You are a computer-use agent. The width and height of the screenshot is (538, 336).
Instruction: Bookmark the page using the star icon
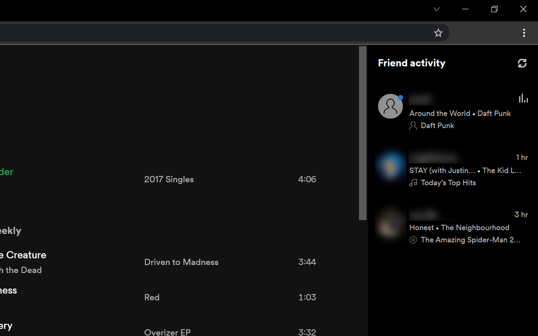tap(438, 33)
